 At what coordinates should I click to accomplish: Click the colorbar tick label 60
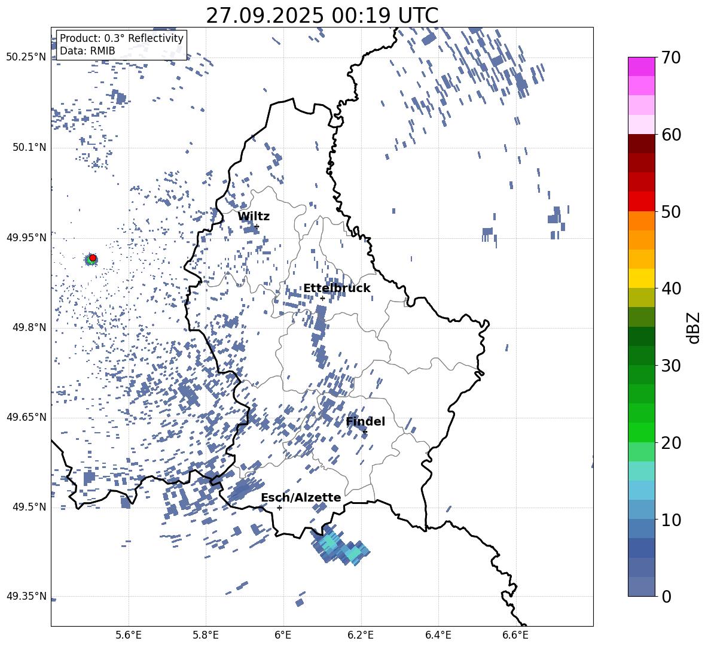click(670, 135)
